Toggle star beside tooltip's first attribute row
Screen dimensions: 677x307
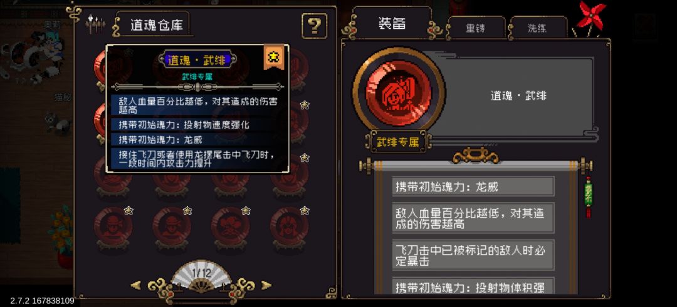coord(305,104)
